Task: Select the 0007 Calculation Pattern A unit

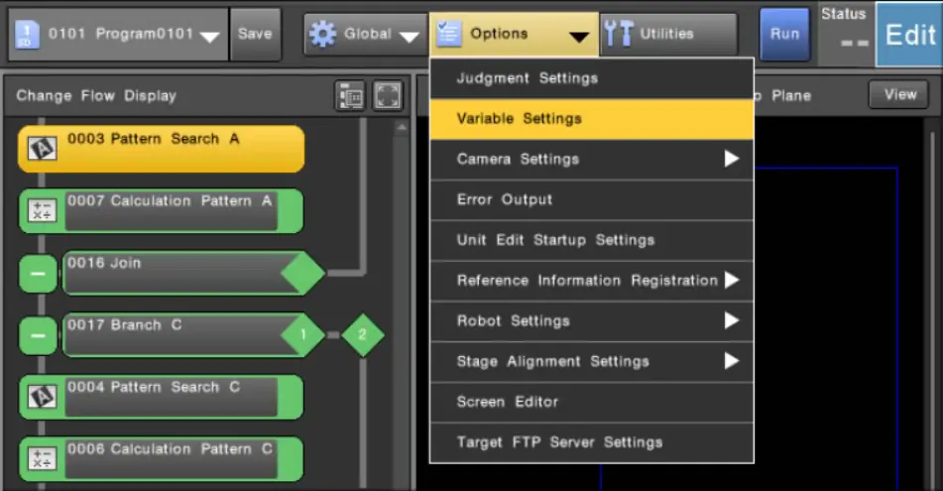Action: click(162, 210)
